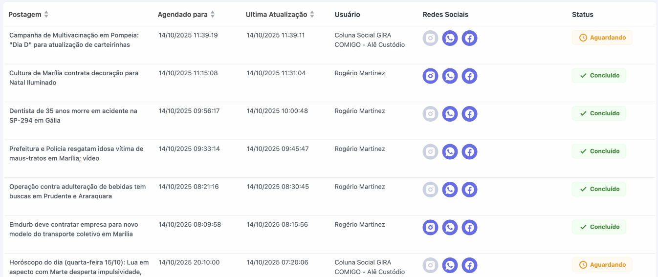Click Instagram icon for Campanha de Multivacinação post
The width and height of the screenshot is (658, 277).
430,38
